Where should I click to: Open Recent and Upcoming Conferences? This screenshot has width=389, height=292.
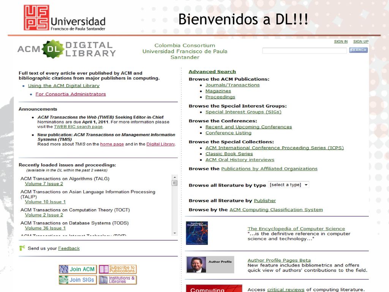tap(248, 127)
